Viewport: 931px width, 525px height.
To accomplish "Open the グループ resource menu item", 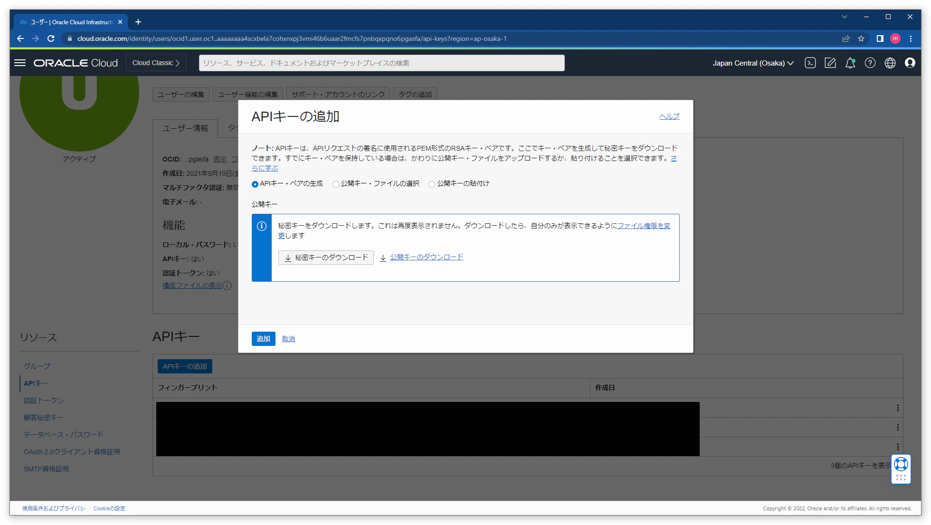I will pos(37,366).
